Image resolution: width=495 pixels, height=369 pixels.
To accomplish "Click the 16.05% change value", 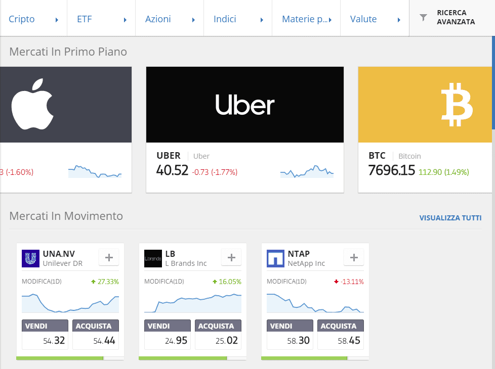I will pyautogui.click(x=230, y=282).
